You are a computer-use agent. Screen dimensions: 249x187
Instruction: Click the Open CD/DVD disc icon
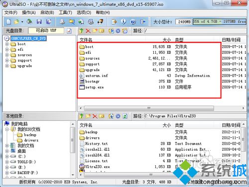click(29, 21)
